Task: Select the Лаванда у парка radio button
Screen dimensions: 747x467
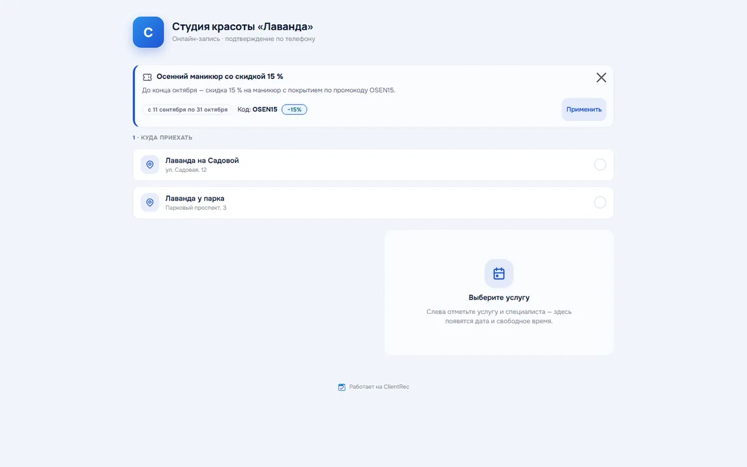Action: point(600,202)
